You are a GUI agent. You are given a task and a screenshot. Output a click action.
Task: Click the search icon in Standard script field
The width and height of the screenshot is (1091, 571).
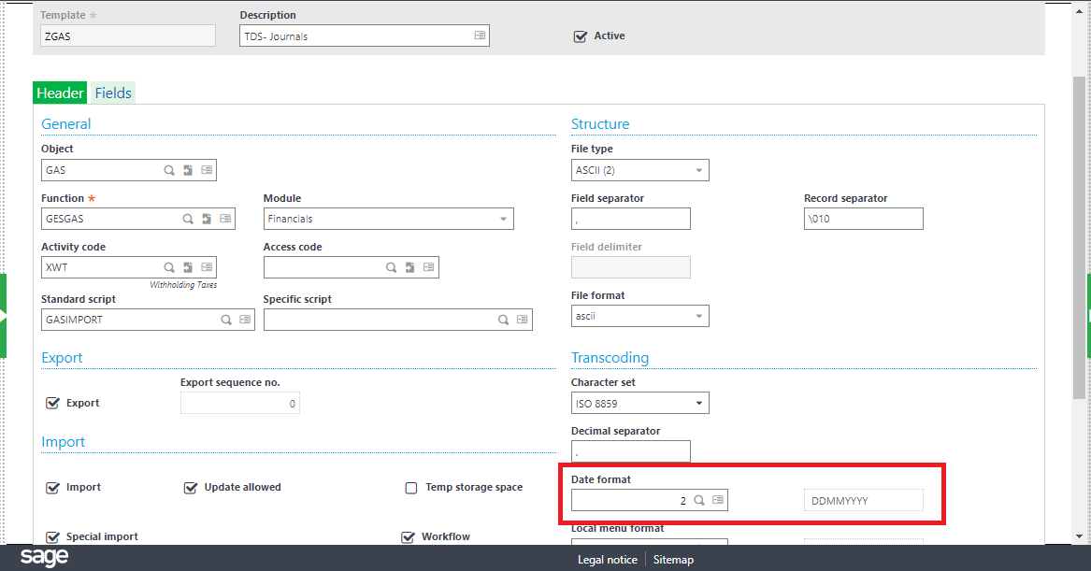click(x=225, y=320)
